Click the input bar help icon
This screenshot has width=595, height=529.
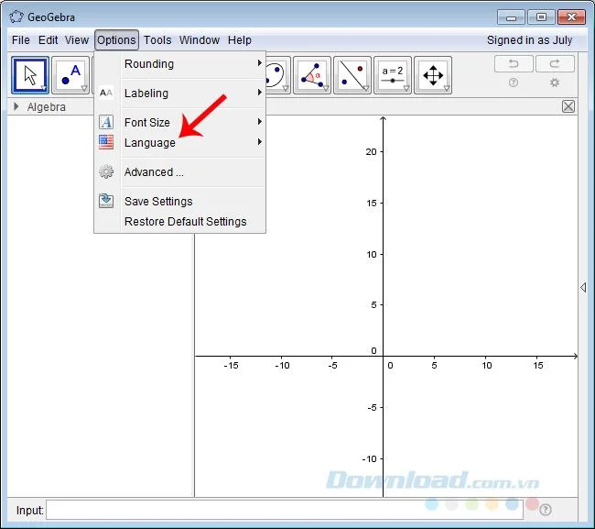point(546,510)
